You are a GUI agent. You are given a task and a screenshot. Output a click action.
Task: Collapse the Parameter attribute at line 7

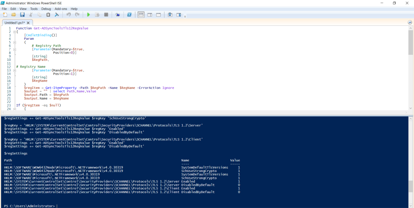[15, 49]
